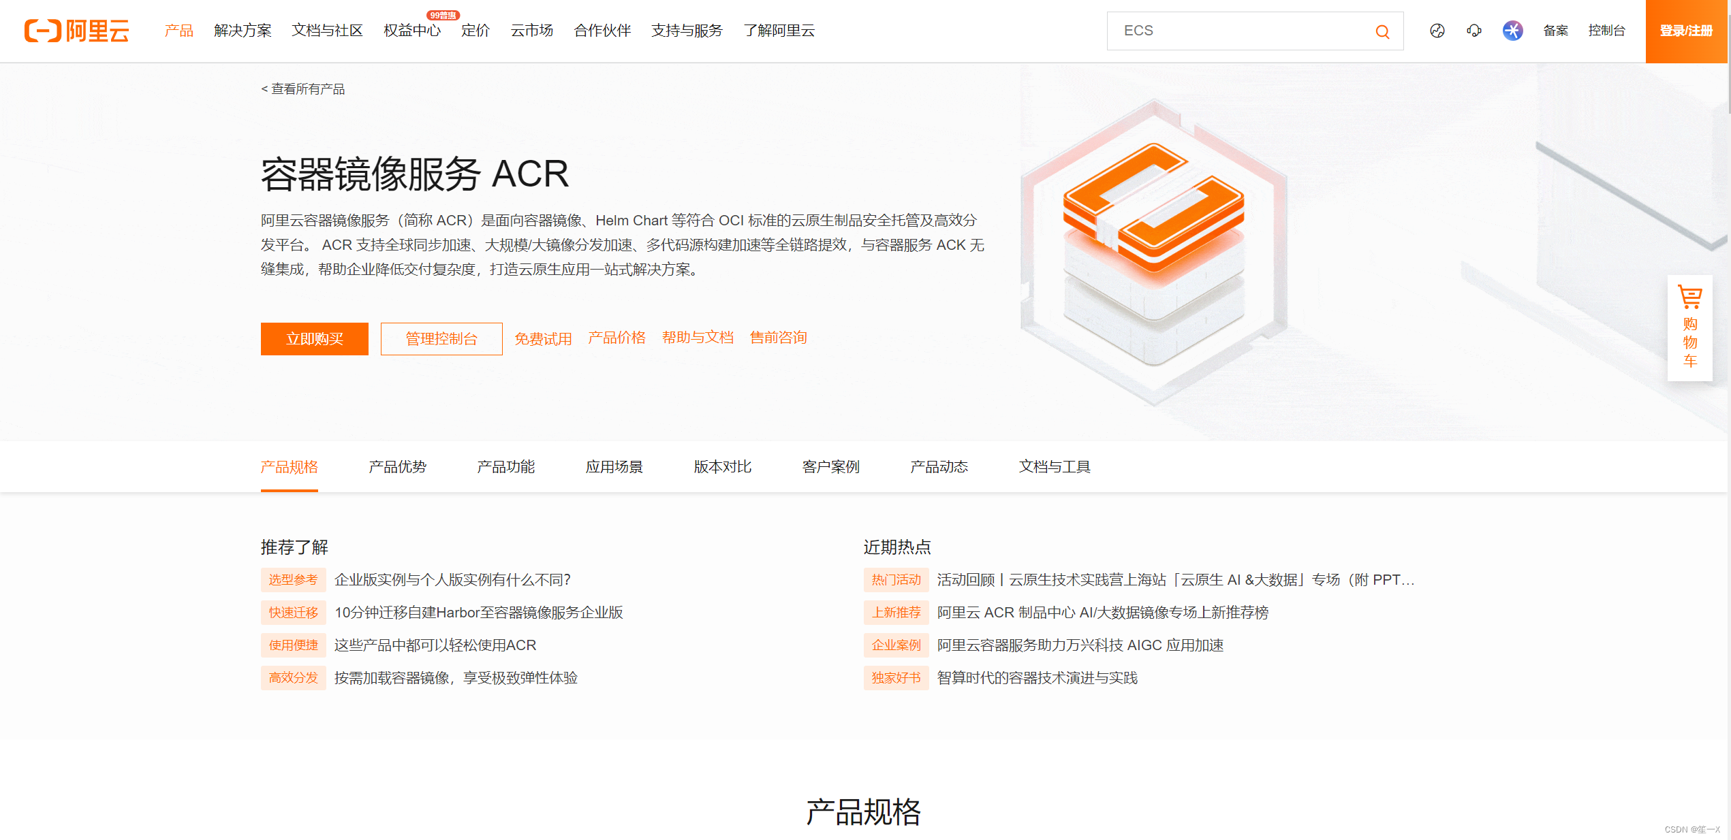Open 按需加载容器镜像 article
Image resolution: width=1731 pixels, height=840 pixels.
point(456,678)
